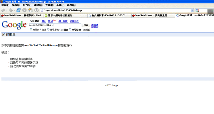Open the 編輯(E) menu
This screenshot has height=114, width=214.
[x=16, y=5]
